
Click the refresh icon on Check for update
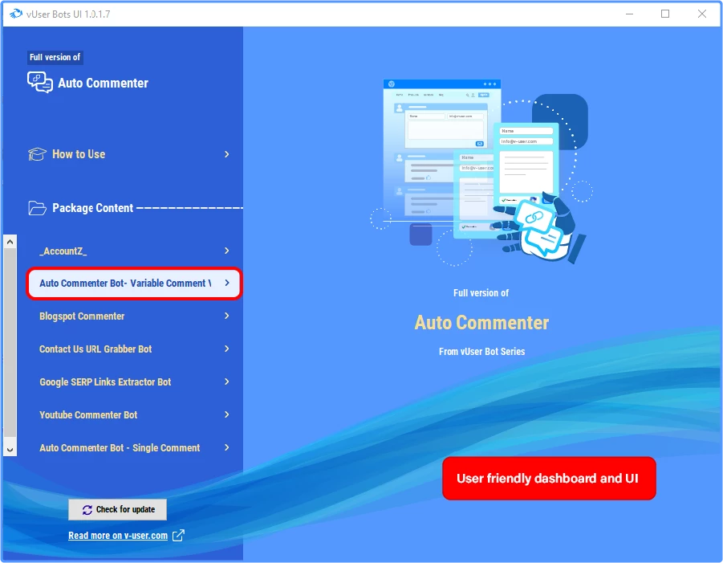pyautogui.click(x=87, y=509)
